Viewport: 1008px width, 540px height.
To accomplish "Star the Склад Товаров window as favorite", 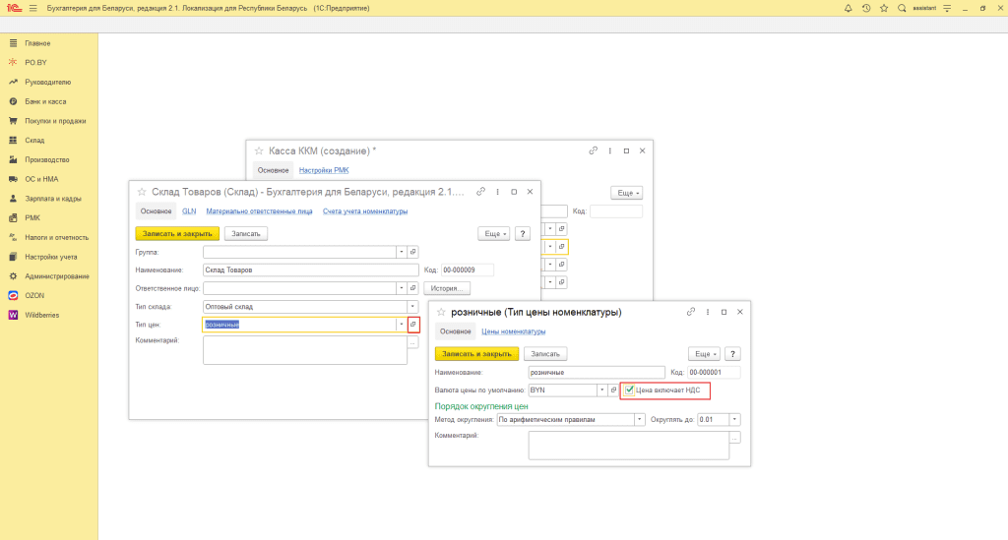I will [142, 192].
